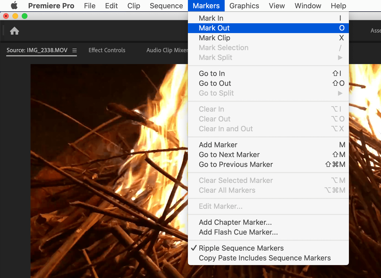Open the Sequence menu
The height and width of the screenshot is (278, 381).
(x=166, y=6)
